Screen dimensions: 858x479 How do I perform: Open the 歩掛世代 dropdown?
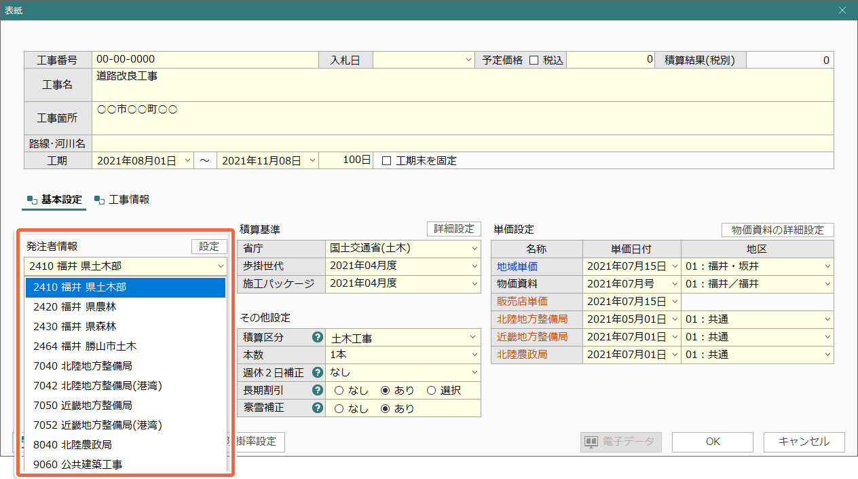click(x=474, y=266)
